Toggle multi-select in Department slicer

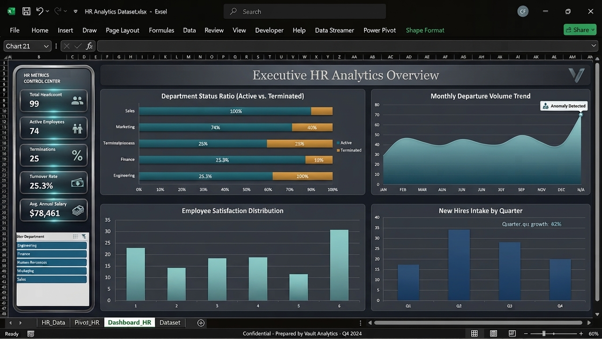point(75,237)
